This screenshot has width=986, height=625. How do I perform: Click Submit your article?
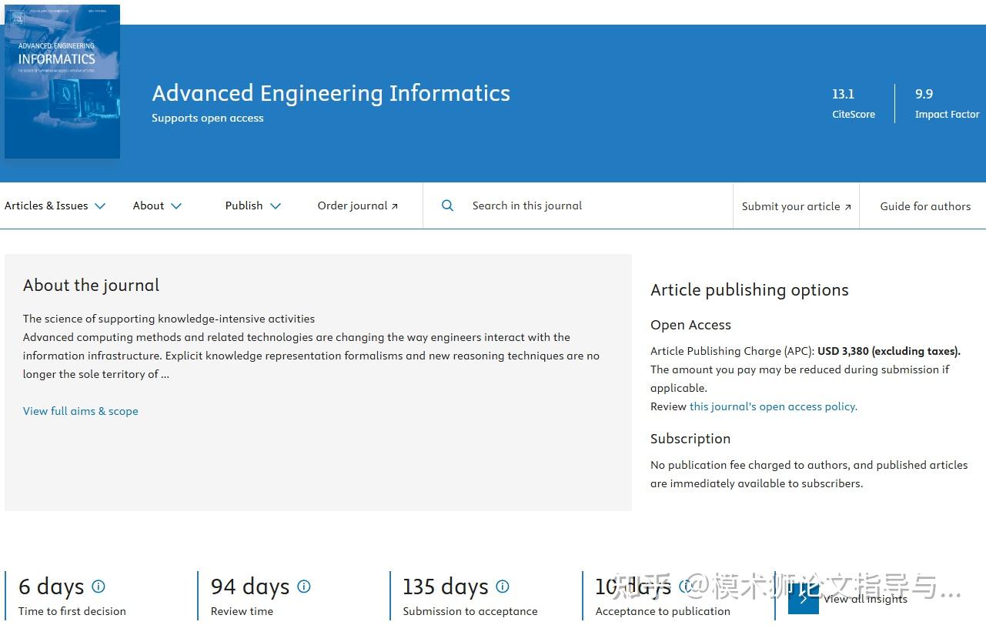coord(796,206)
